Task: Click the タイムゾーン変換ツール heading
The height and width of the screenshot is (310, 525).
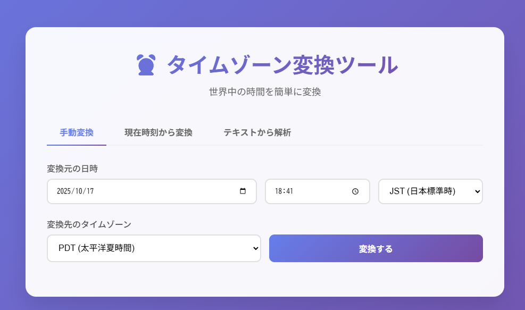Action: (x=282, y=64)
